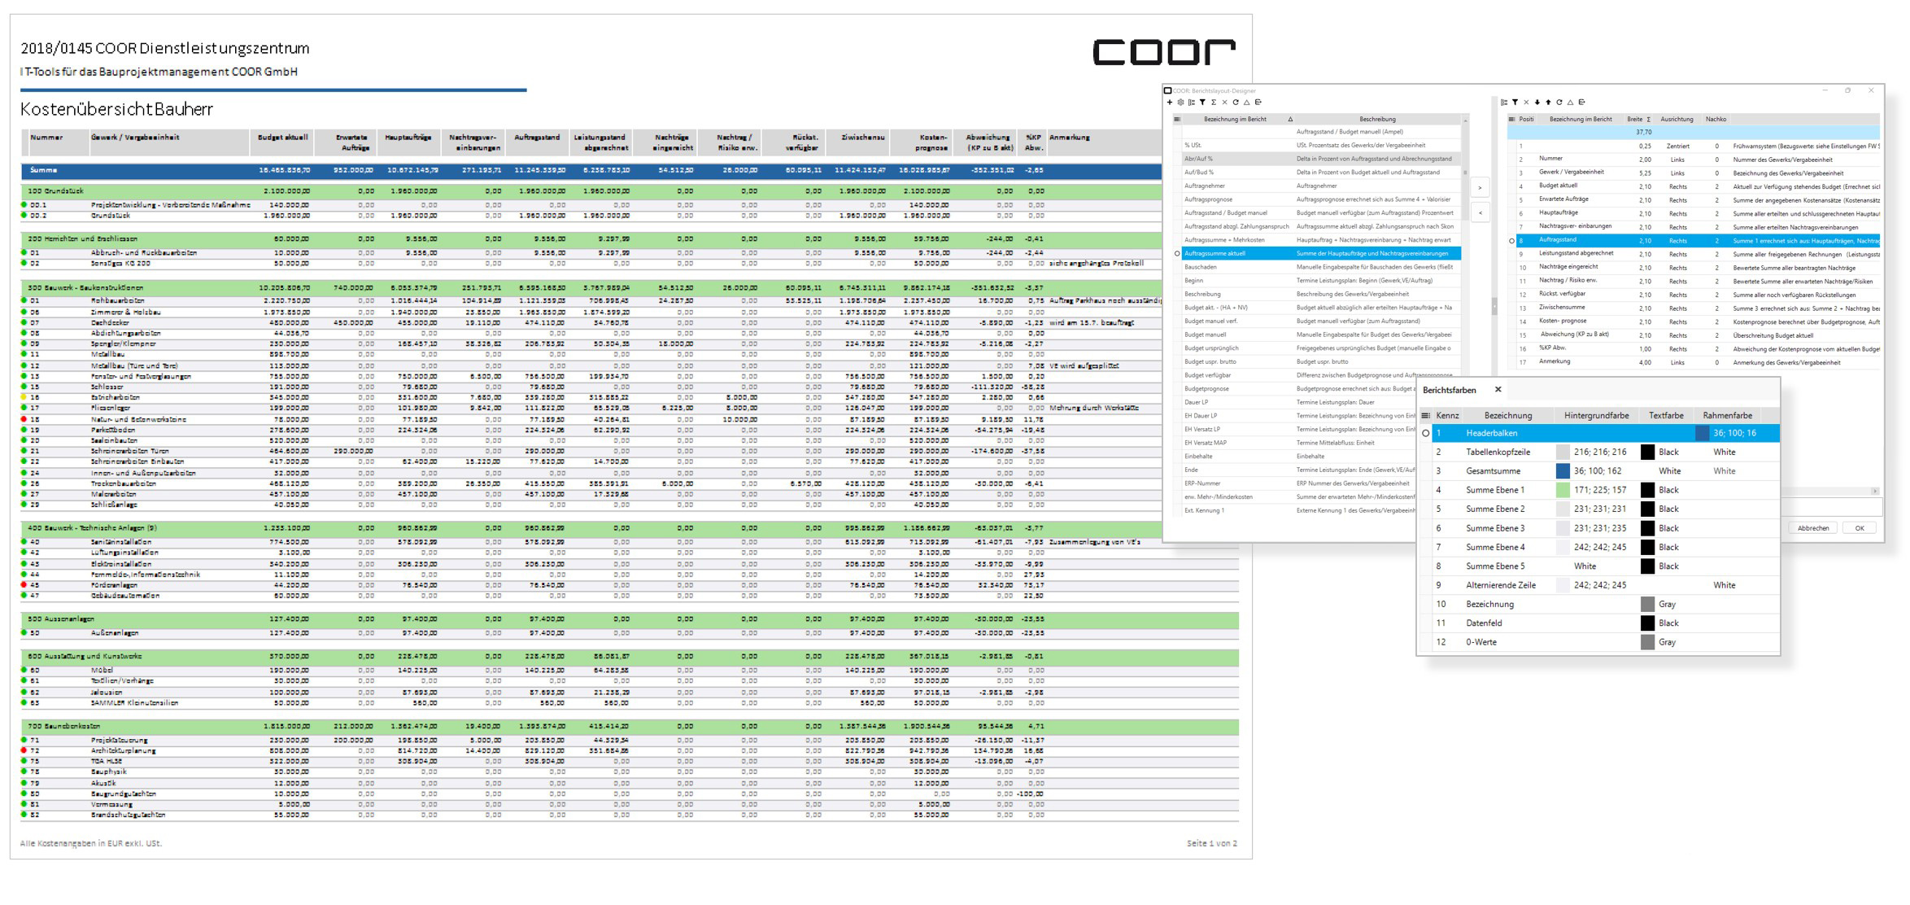Select 'Hauptaufträge' row 6 in layout table
The image size is (1910, 905).
click(1698, 213)
